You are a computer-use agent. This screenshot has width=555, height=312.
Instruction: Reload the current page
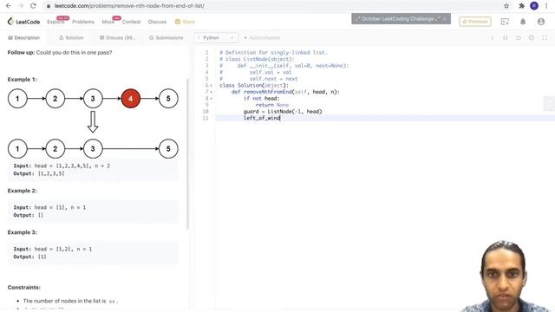click(x=33, y=6)
